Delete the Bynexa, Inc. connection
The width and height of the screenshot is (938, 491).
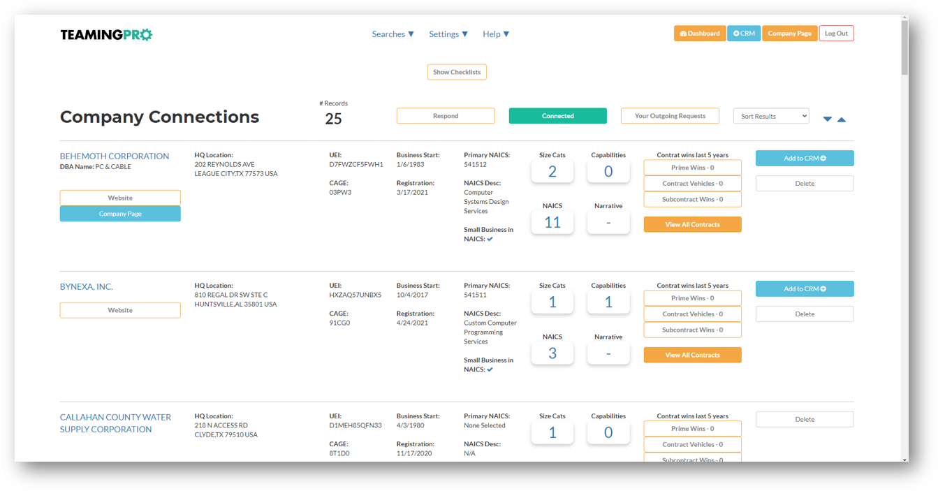[x=805, y=314]
